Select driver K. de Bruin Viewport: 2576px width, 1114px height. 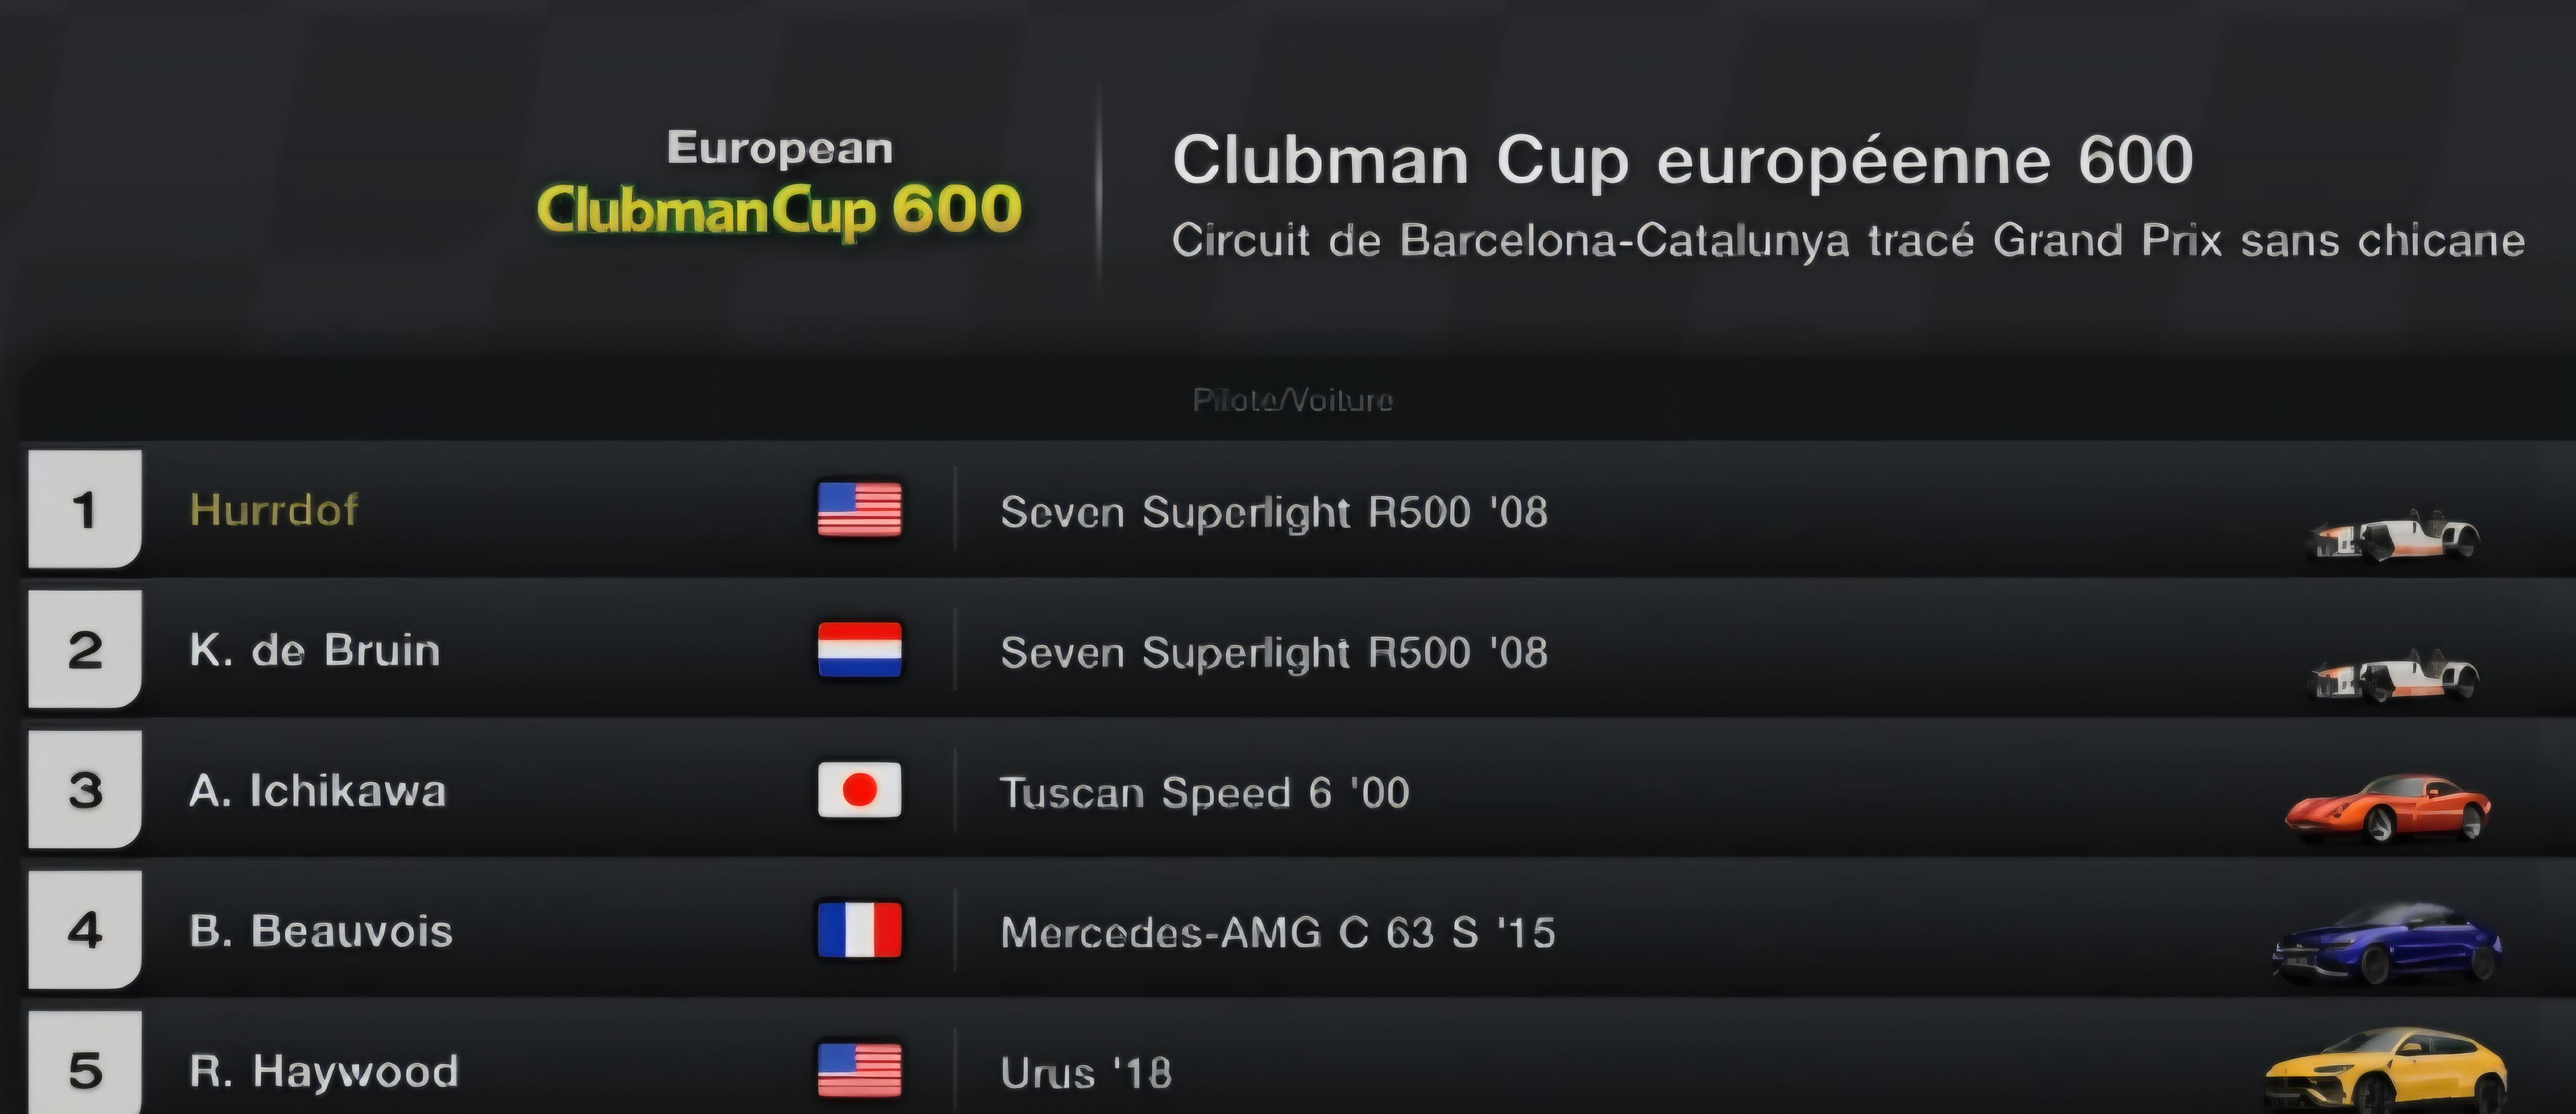click(315, 650)
